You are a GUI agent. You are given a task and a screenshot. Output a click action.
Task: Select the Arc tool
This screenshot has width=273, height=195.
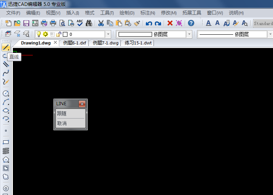coord(6,102)
